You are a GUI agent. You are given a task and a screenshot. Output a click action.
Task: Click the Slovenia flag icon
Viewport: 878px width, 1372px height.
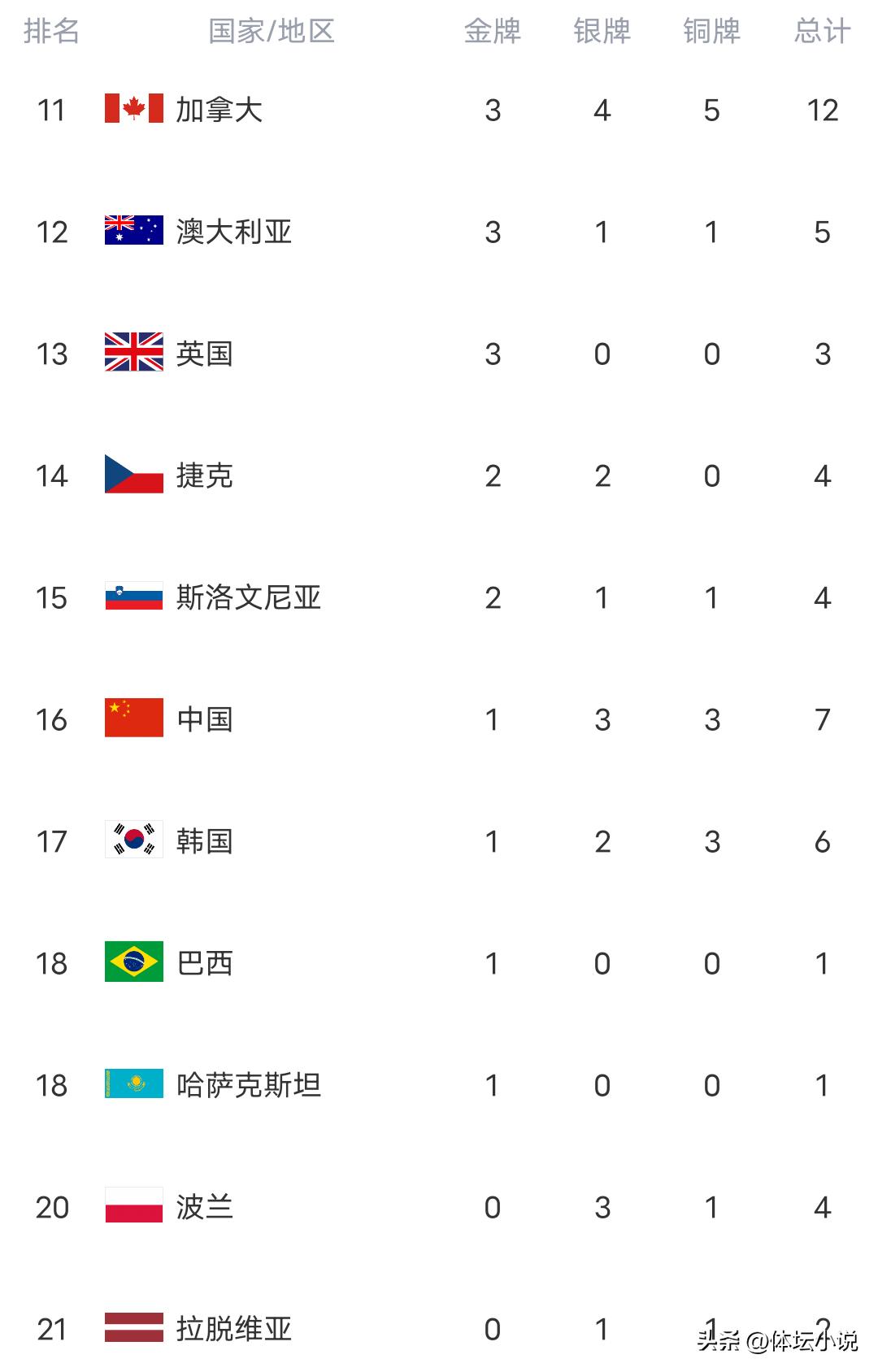click(134, 597)
